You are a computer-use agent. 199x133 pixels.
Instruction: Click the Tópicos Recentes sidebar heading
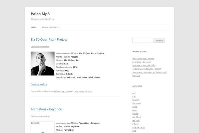click(x=140, y=52)
